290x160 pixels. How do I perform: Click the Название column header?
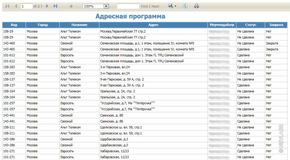coord(79,25)
